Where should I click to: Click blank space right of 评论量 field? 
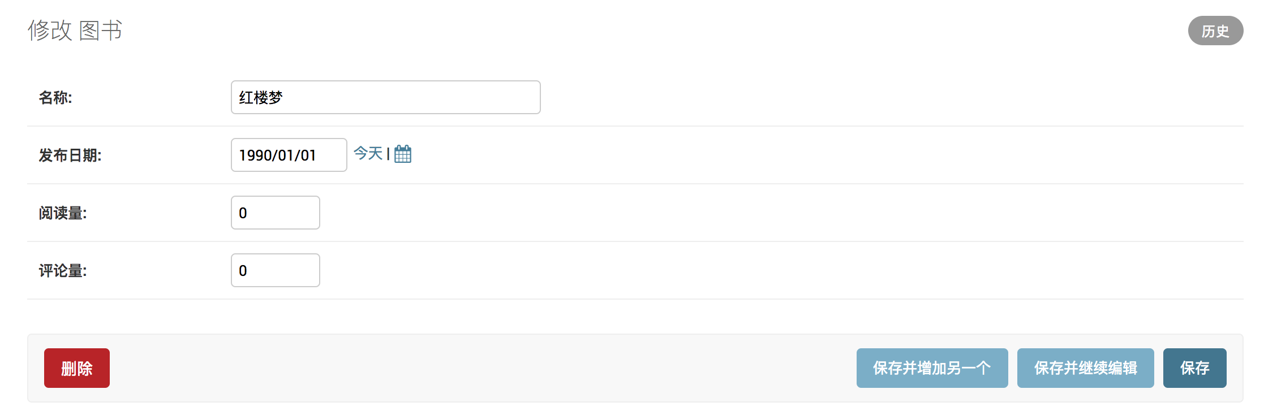679,270
